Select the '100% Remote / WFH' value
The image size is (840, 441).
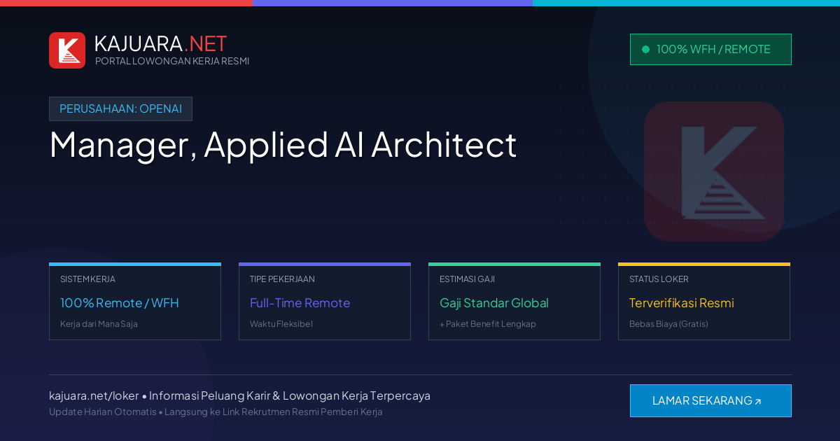[x=120, y=303]
